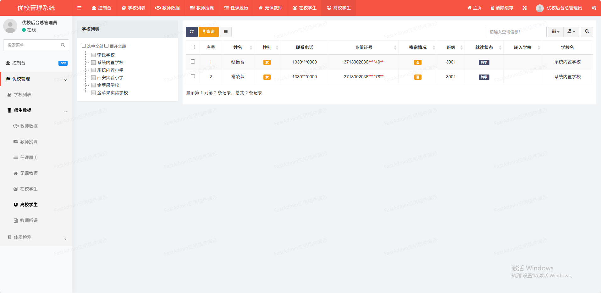Screen dimensions: 601x293
Task: Click 清除缓存 trash icon in header
Action: pos(493,8)
